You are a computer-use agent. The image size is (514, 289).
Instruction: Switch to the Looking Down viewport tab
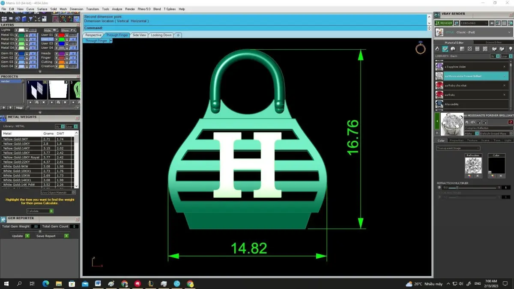pyautogui.click(x=161, y=35)
